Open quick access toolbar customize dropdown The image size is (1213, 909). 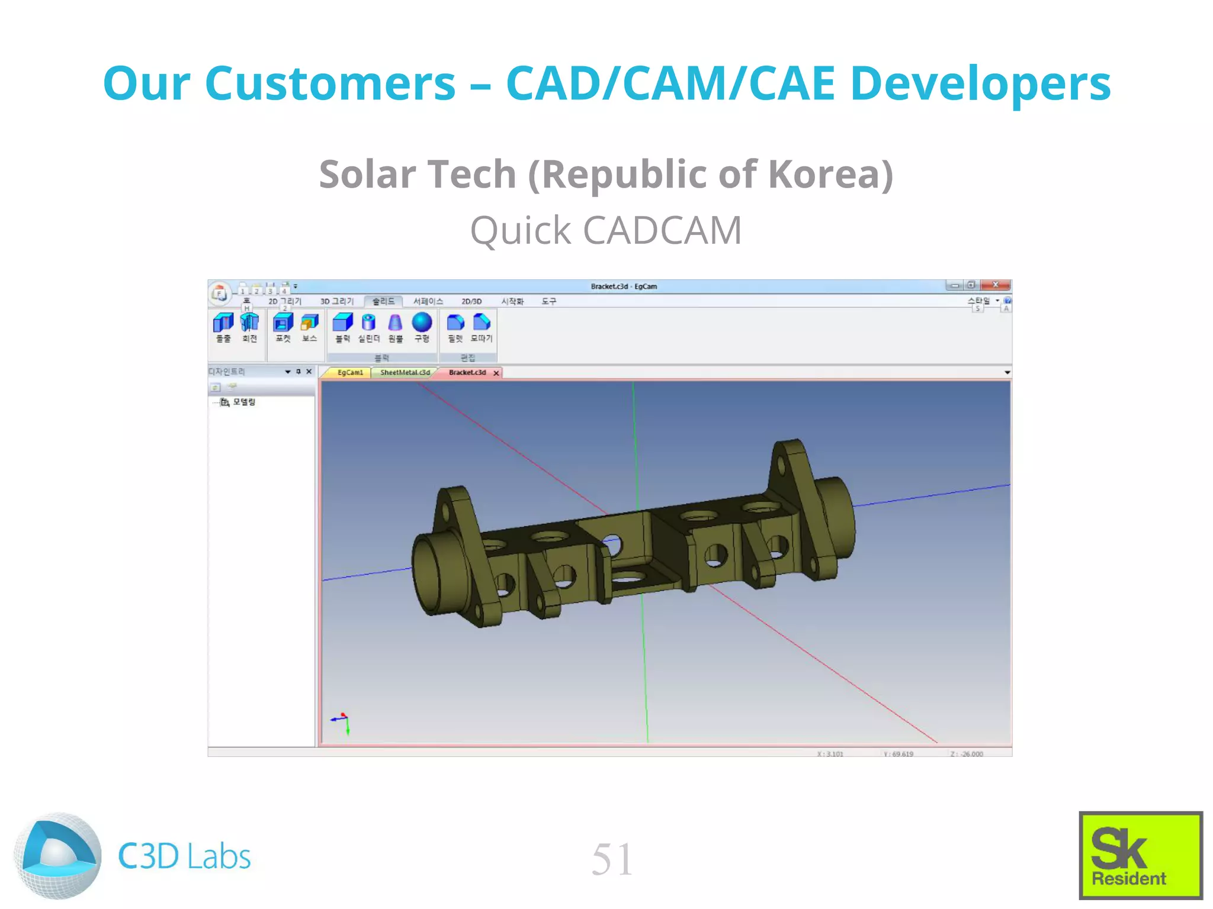click(296, 286)
